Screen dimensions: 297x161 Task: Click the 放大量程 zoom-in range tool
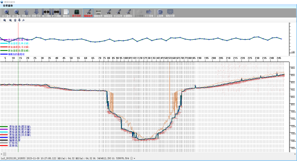click(6, 13)
